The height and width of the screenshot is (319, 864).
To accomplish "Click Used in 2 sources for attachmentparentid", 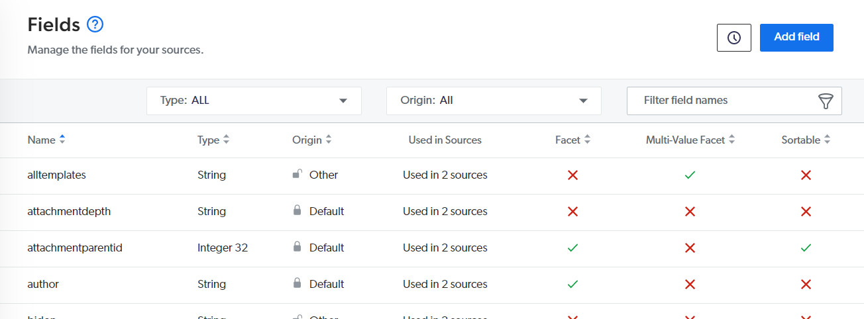I will (x=445, y=248).
